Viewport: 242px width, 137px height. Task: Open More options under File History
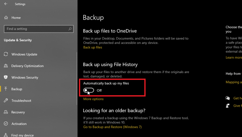click(93, 99)
